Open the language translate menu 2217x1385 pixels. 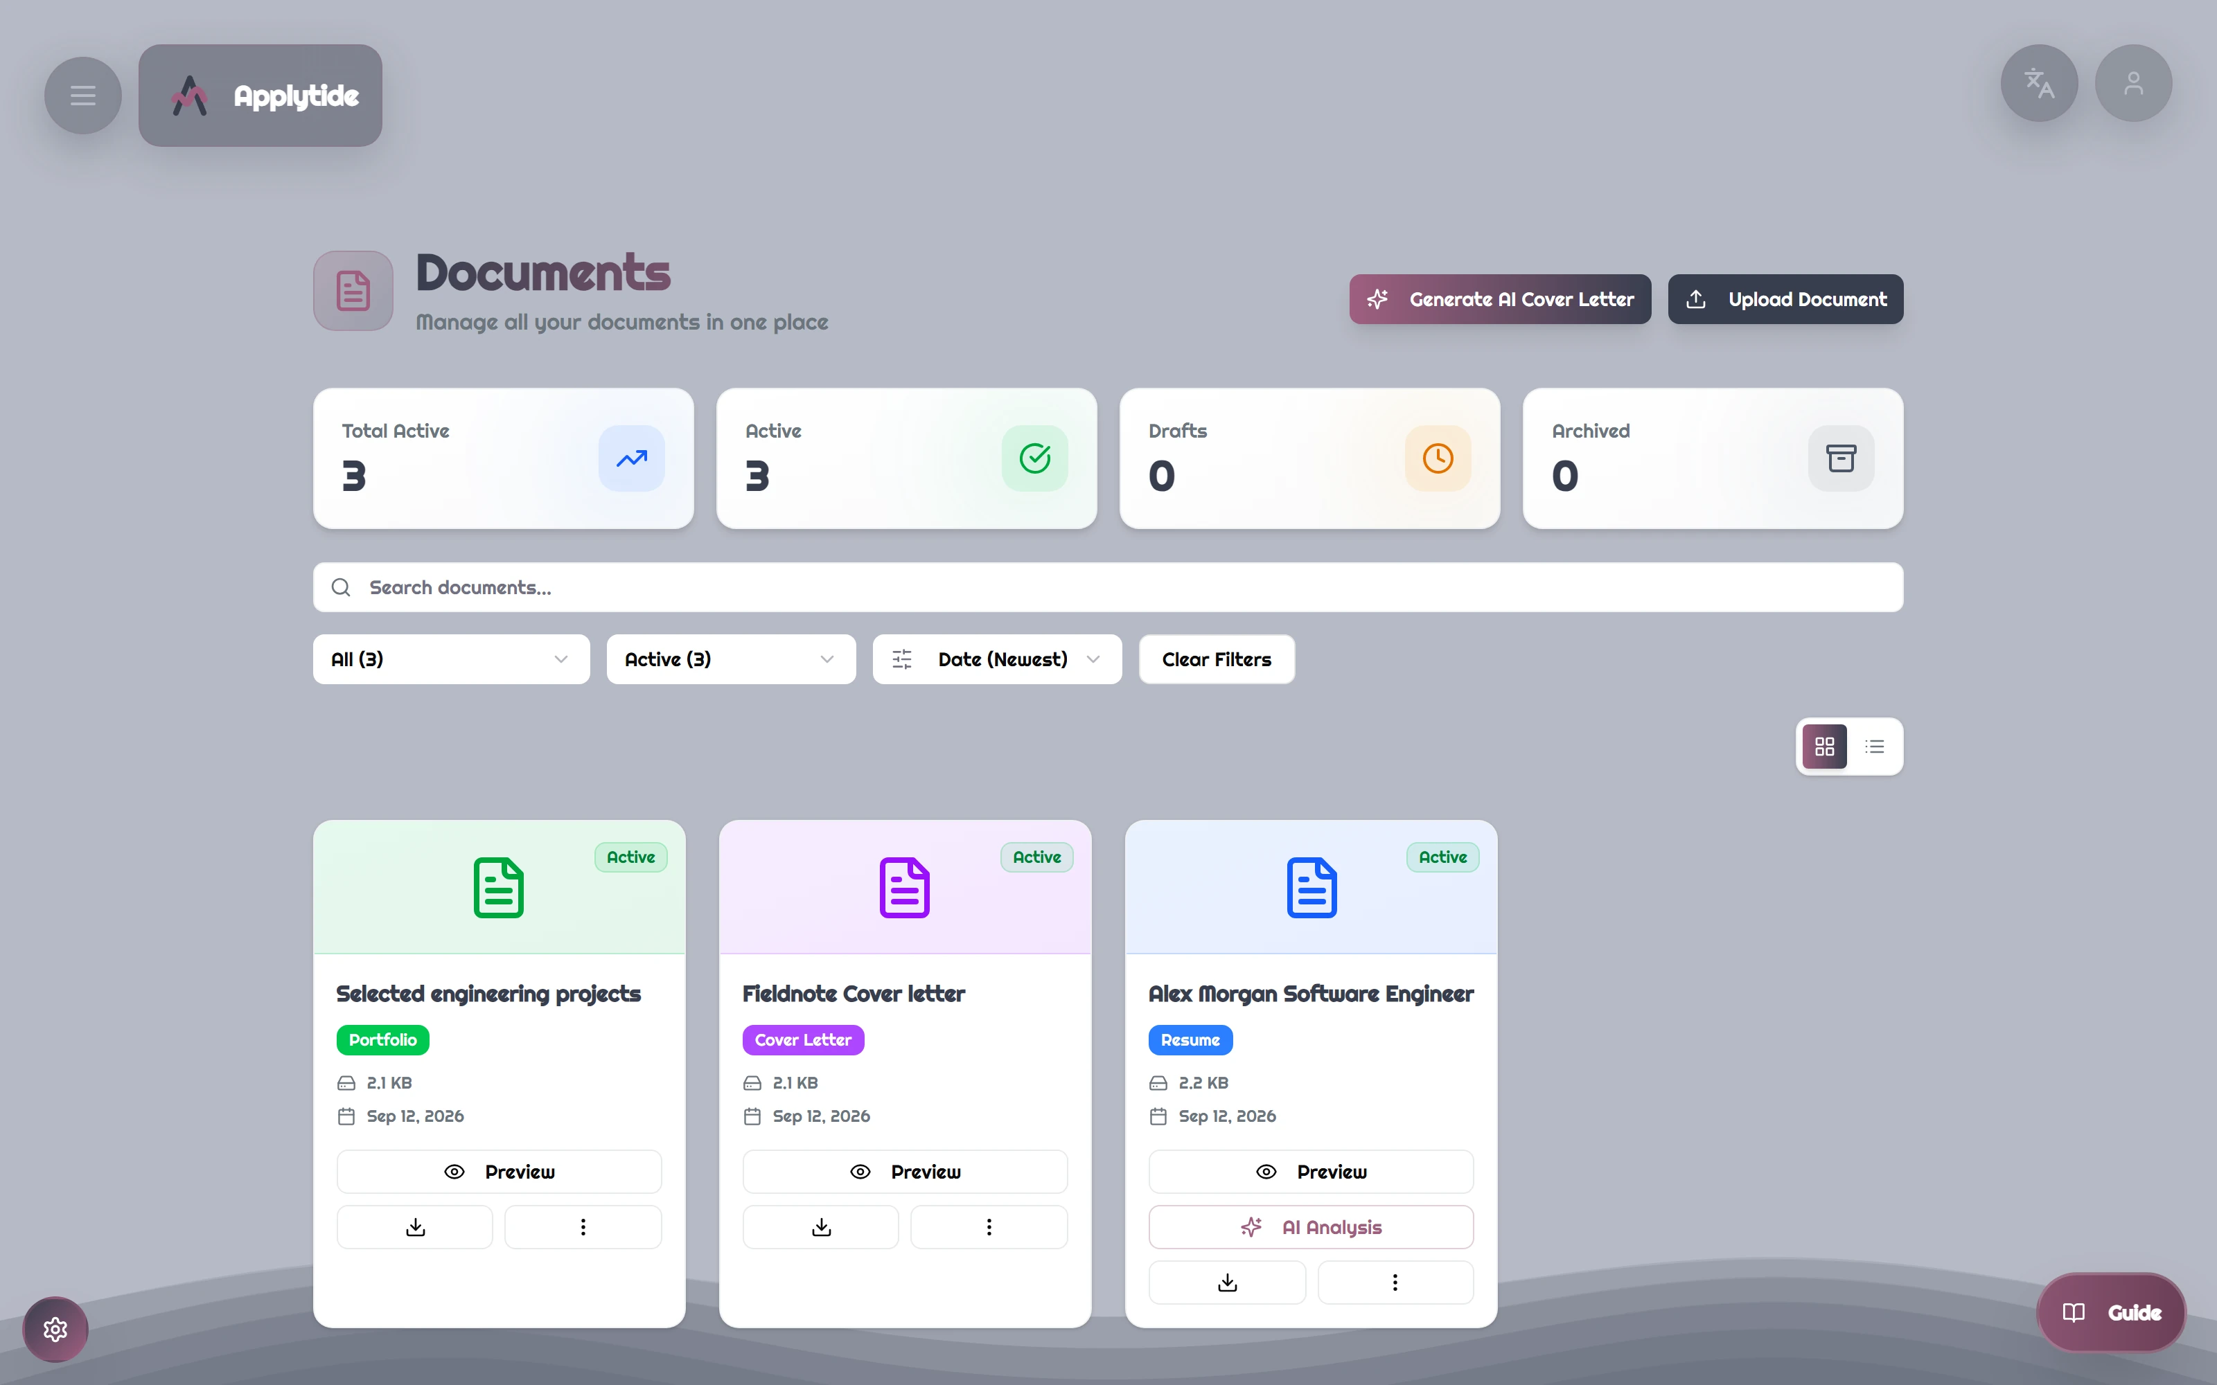pos(2038,83)
